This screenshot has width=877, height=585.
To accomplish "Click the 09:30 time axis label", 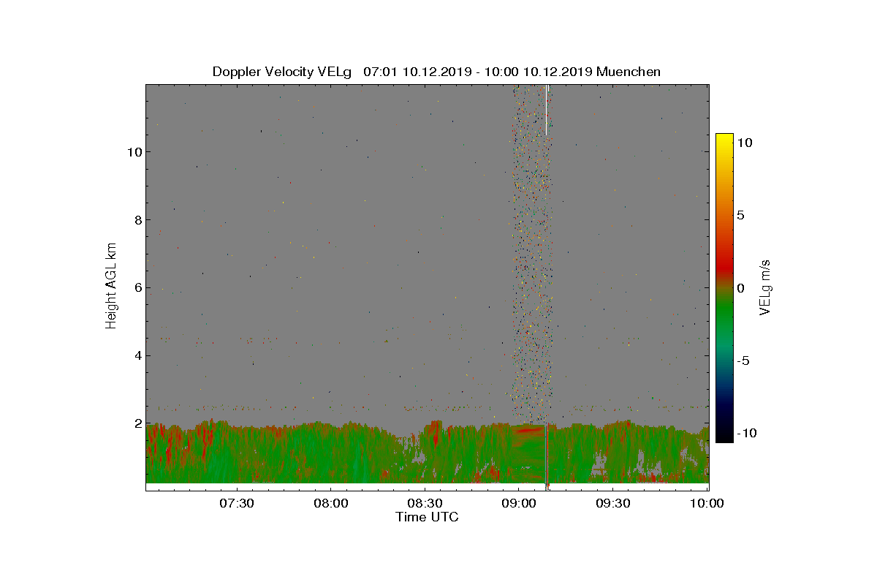I will click(x=612, y=504).
